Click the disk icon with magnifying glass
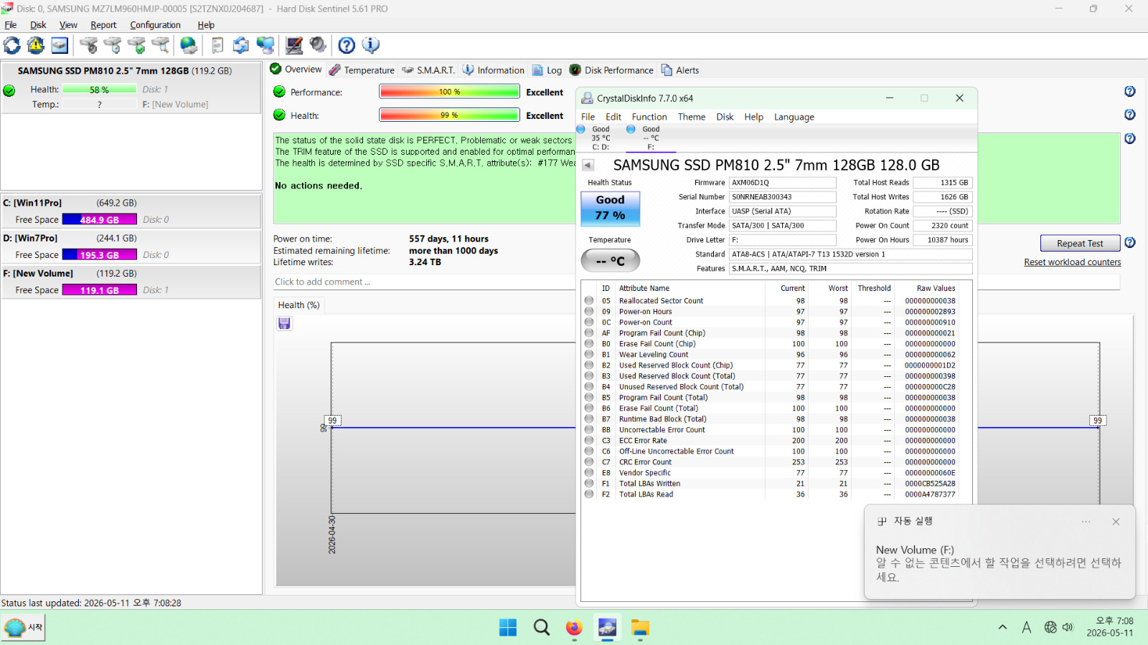 [160, 45]
